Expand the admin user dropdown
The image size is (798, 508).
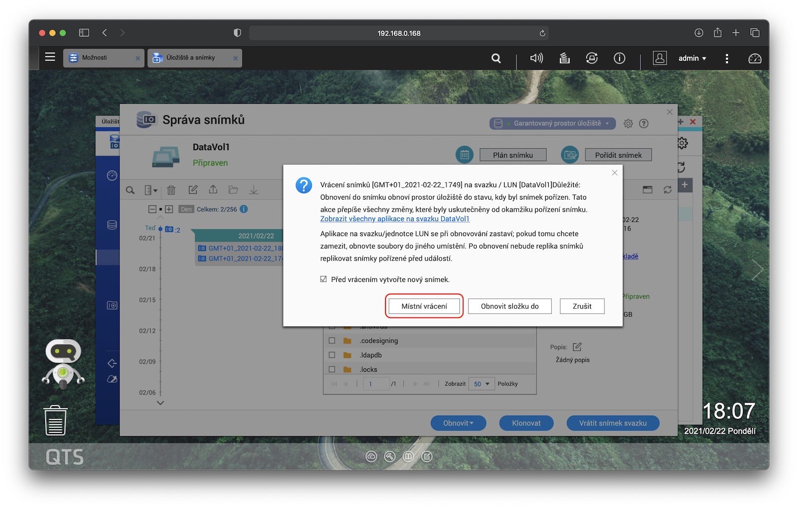point(692,58)
